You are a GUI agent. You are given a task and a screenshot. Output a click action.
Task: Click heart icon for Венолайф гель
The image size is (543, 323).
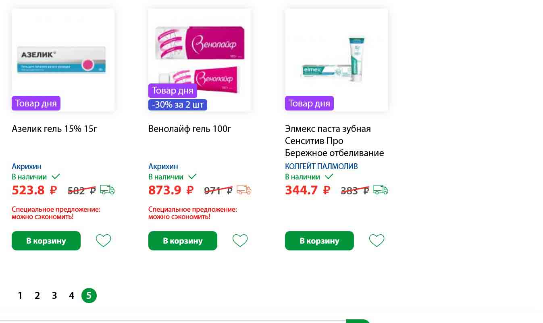coord(240,241)
